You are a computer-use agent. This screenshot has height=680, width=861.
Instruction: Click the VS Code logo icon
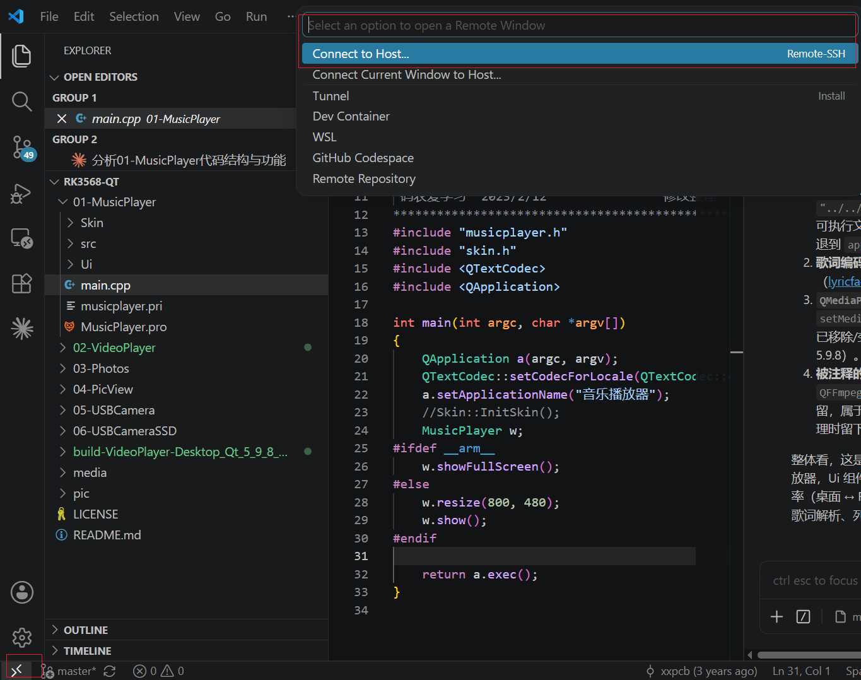[16, 16]
